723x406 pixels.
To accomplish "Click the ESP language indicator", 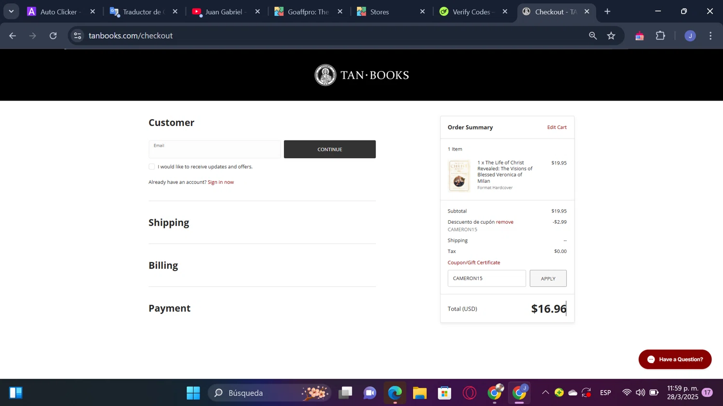I will (605, 393).
